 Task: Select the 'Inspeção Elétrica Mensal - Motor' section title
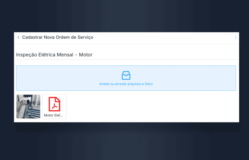click(x=54, y=55)
